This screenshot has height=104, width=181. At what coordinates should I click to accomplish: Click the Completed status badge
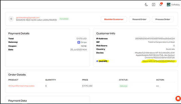64,19
